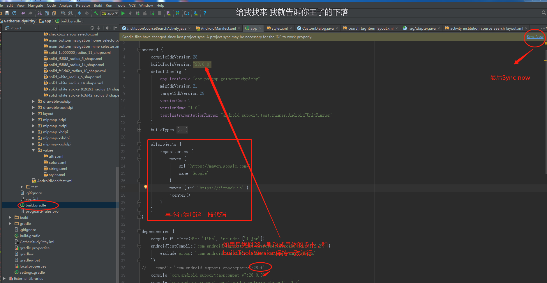Viewport: 547px width, 283px height.
Task: Click the yellow lightbulb intention icon on line 27
Action: [x=146, y=187]
